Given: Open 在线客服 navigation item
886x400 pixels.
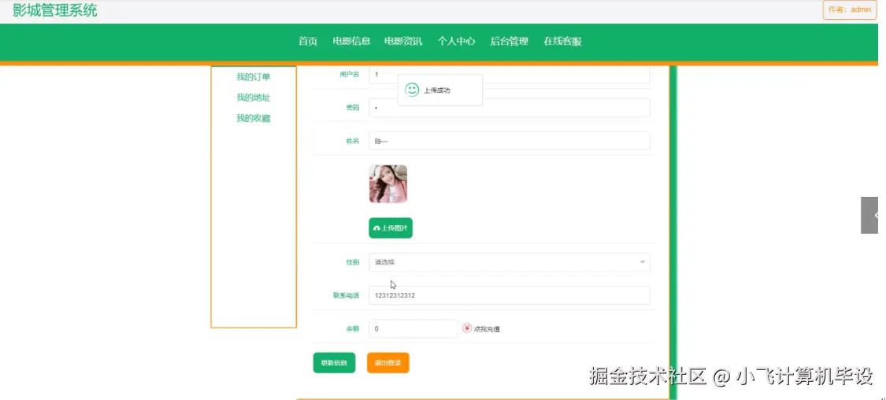Looking at the screenshot, I should click(562, 41).
